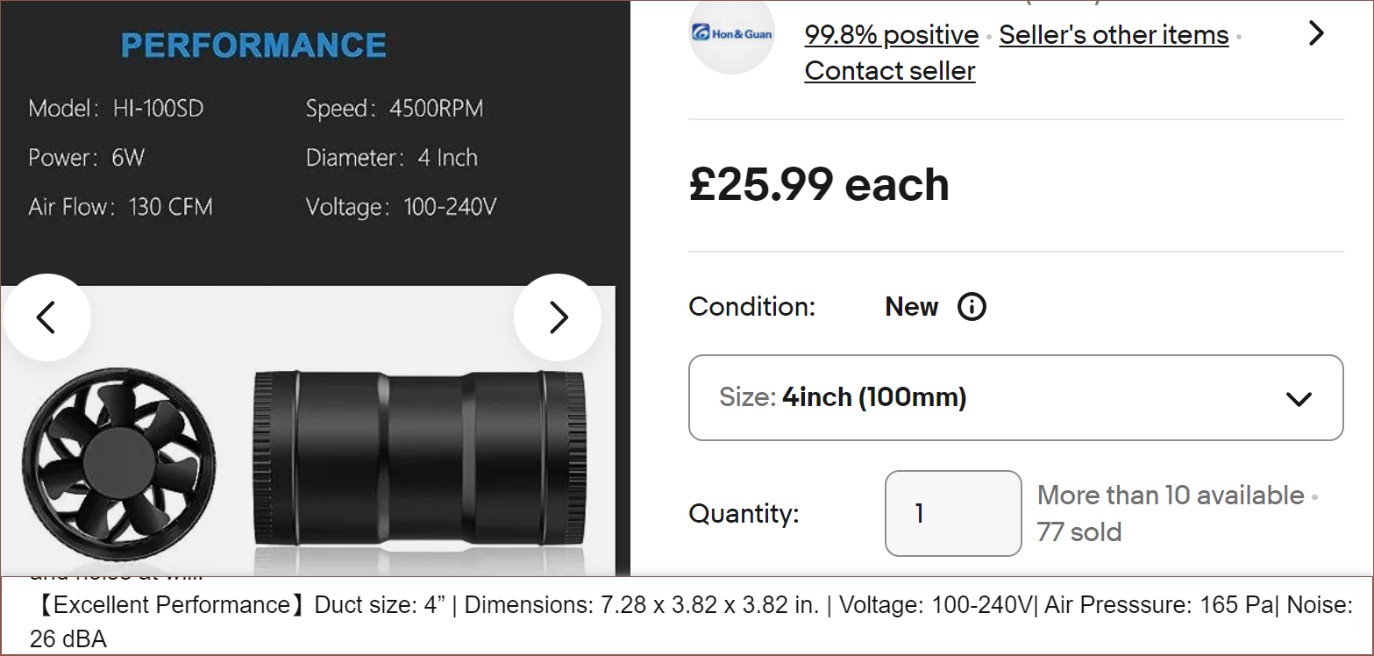Click the Quantity input box
Screen dimensions: 1374x656
pyautogui.click(x=952, y=513)
